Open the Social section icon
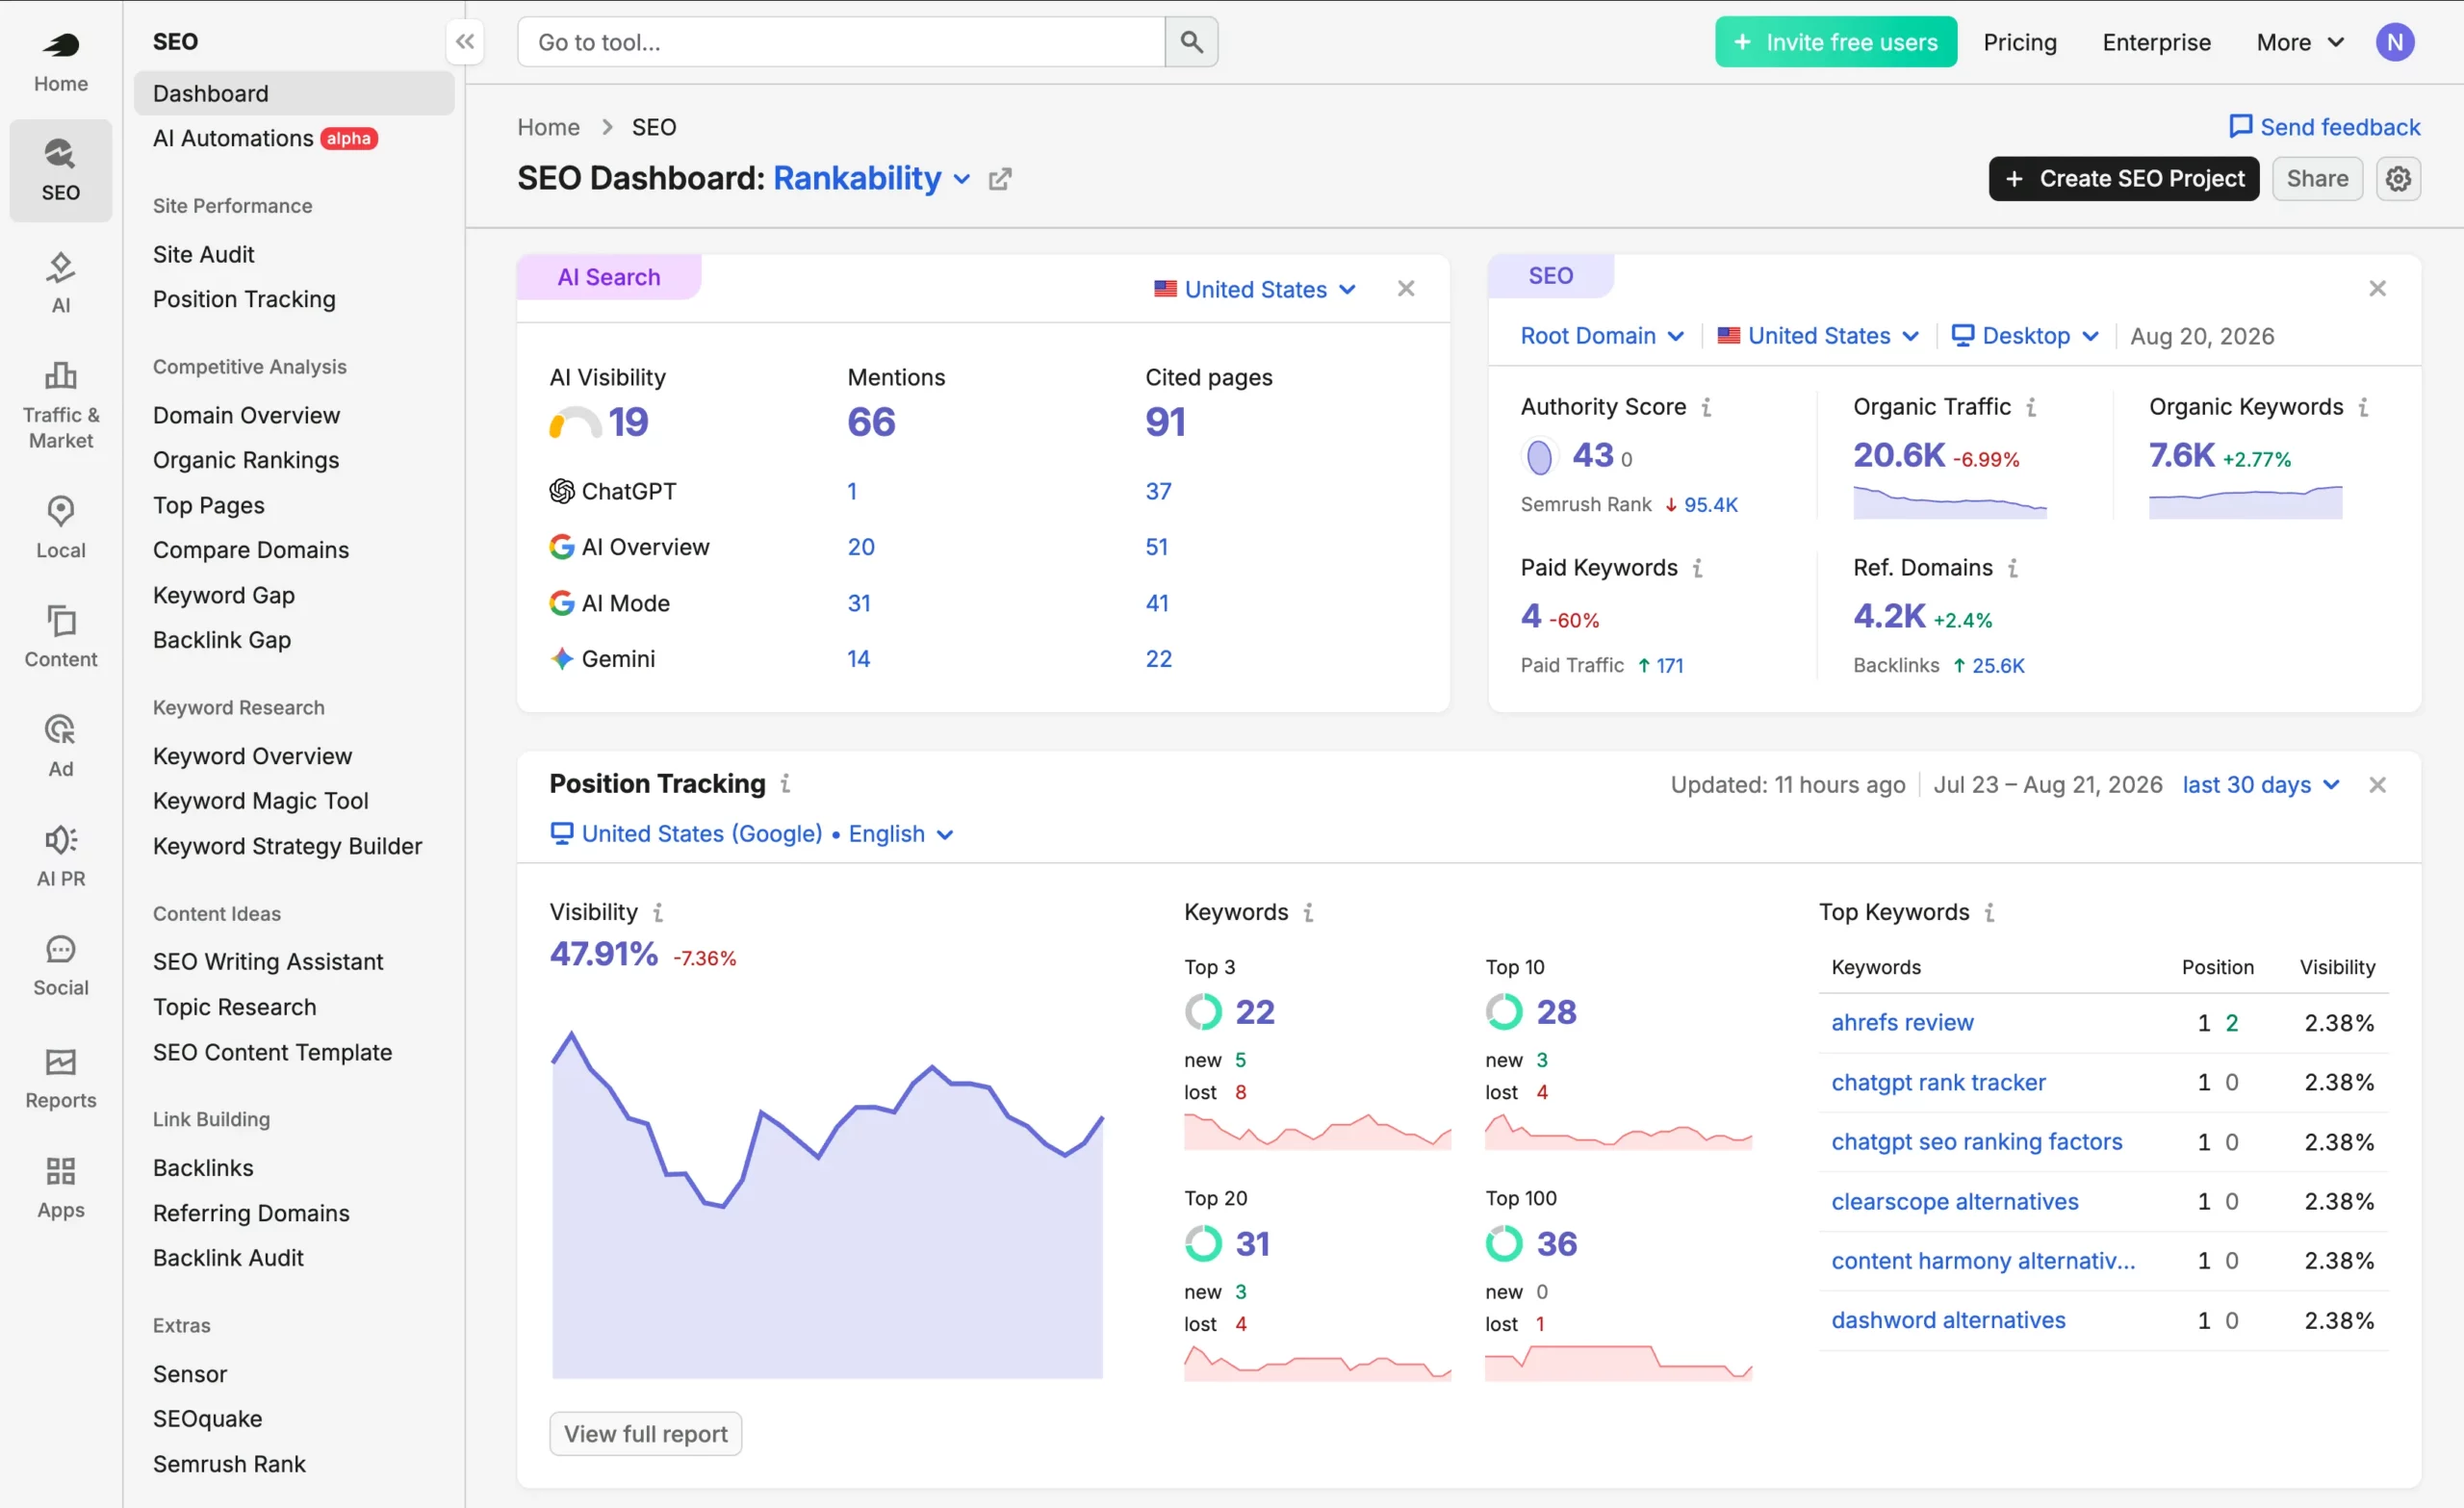This screenshot has height=1508, width=2464. [61, 965]
